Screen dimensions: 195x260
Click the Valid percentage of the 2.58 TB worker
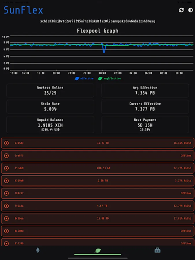[x=183, y=181]
